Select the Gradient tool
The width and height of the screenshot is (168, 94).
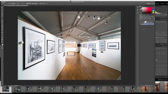coord(2,27)
